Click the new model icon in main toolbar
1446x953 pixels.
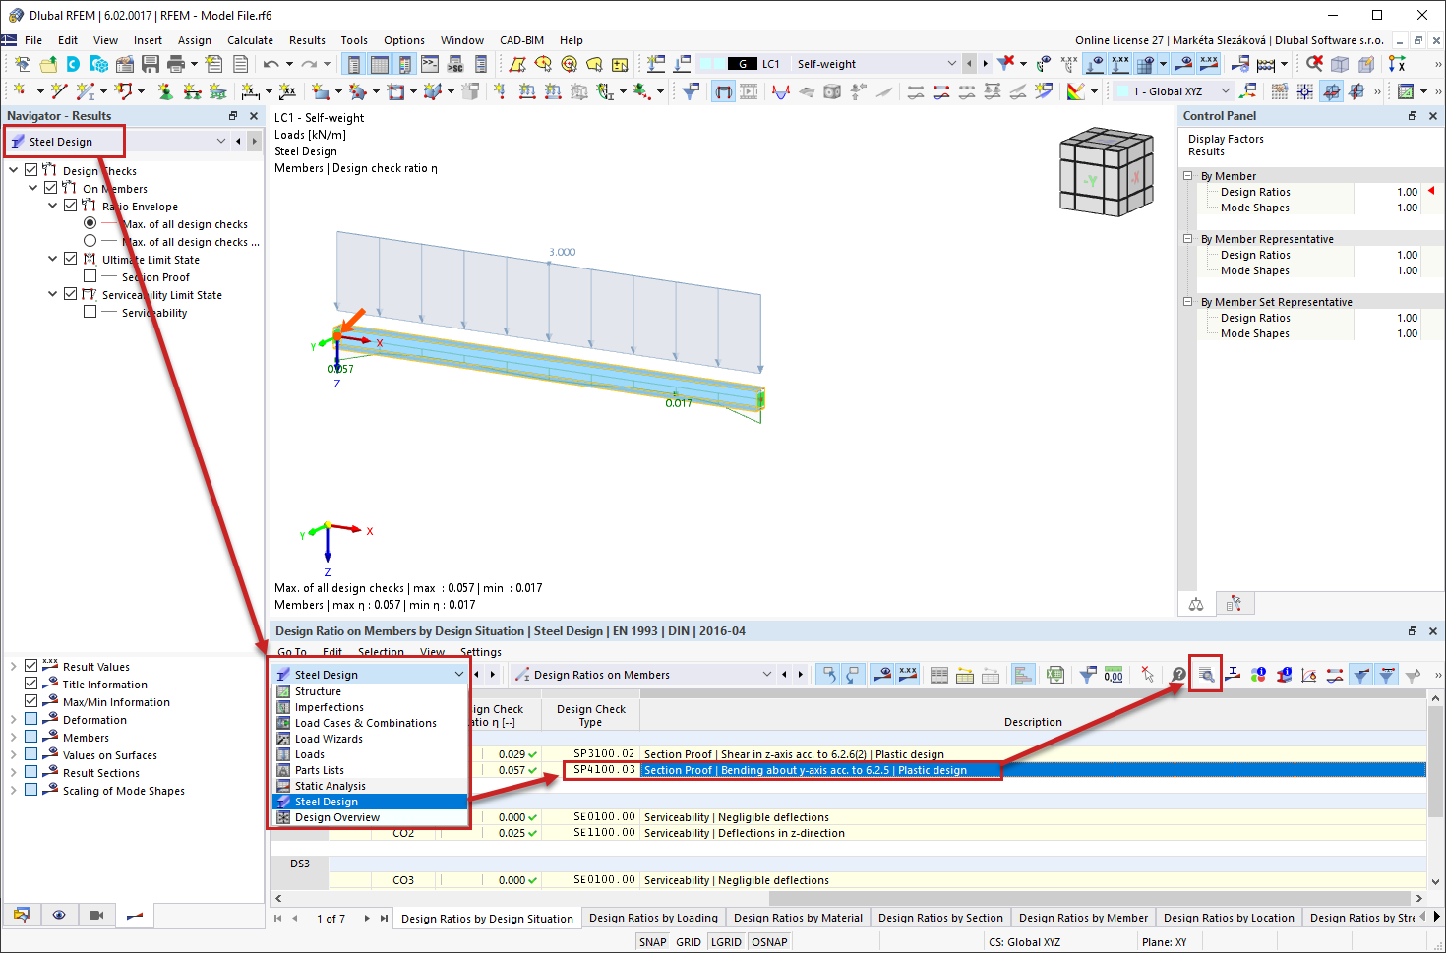[x=22, y=64]
